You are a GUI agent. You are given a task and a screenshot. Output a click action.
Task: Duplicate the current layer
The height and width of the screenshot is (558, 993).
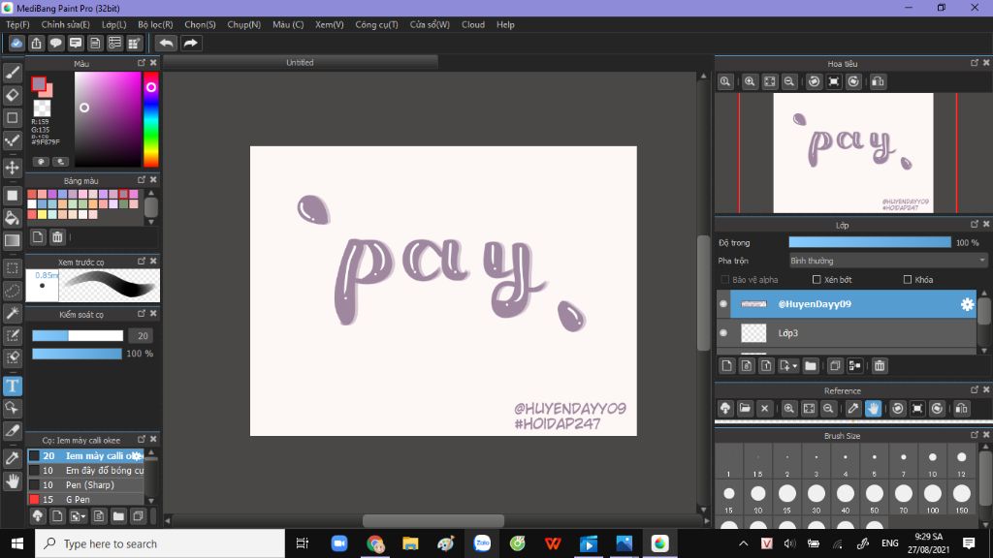pyautogui.click(x=835, y=365)
